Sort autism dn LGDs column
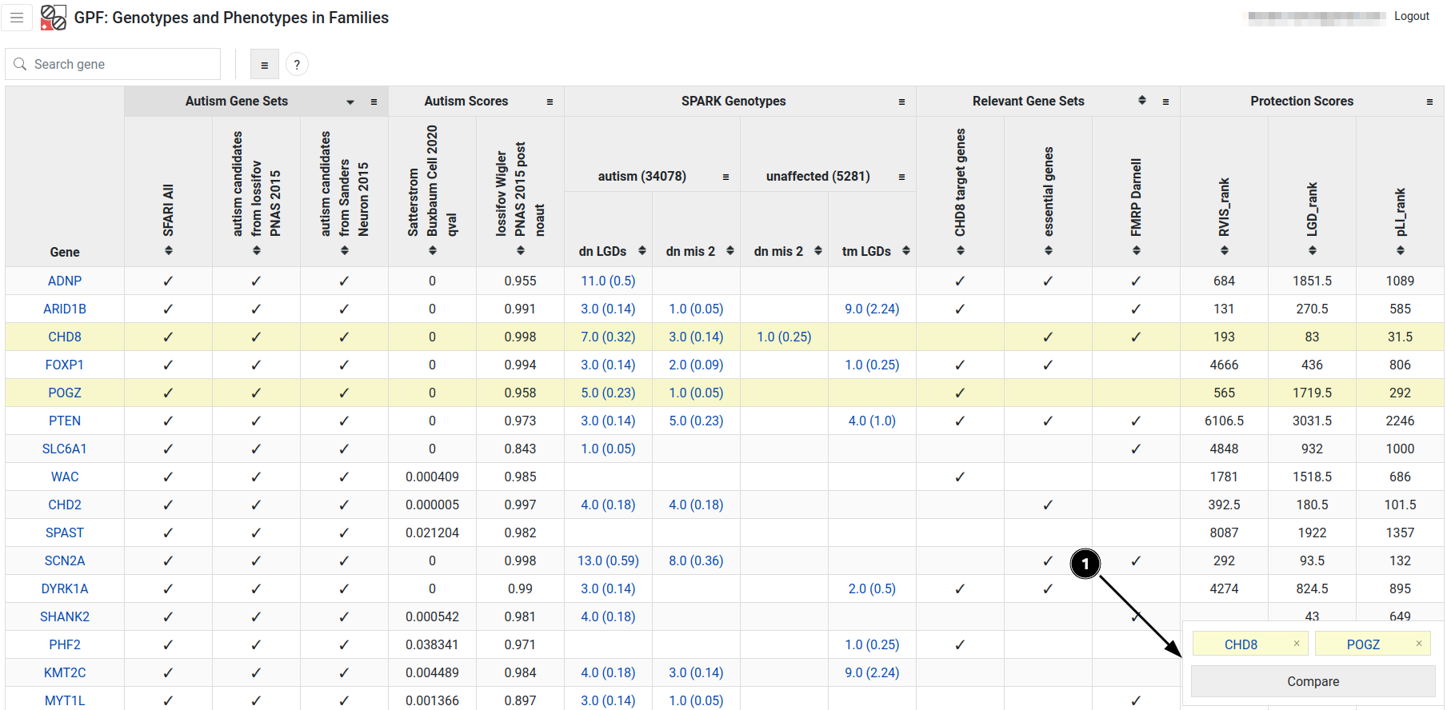The image size is (1447, 710). (642, 250)
